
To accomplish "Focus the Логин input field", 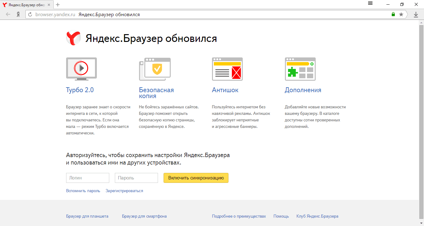I will pyautogui.click(x=88, y=178).
